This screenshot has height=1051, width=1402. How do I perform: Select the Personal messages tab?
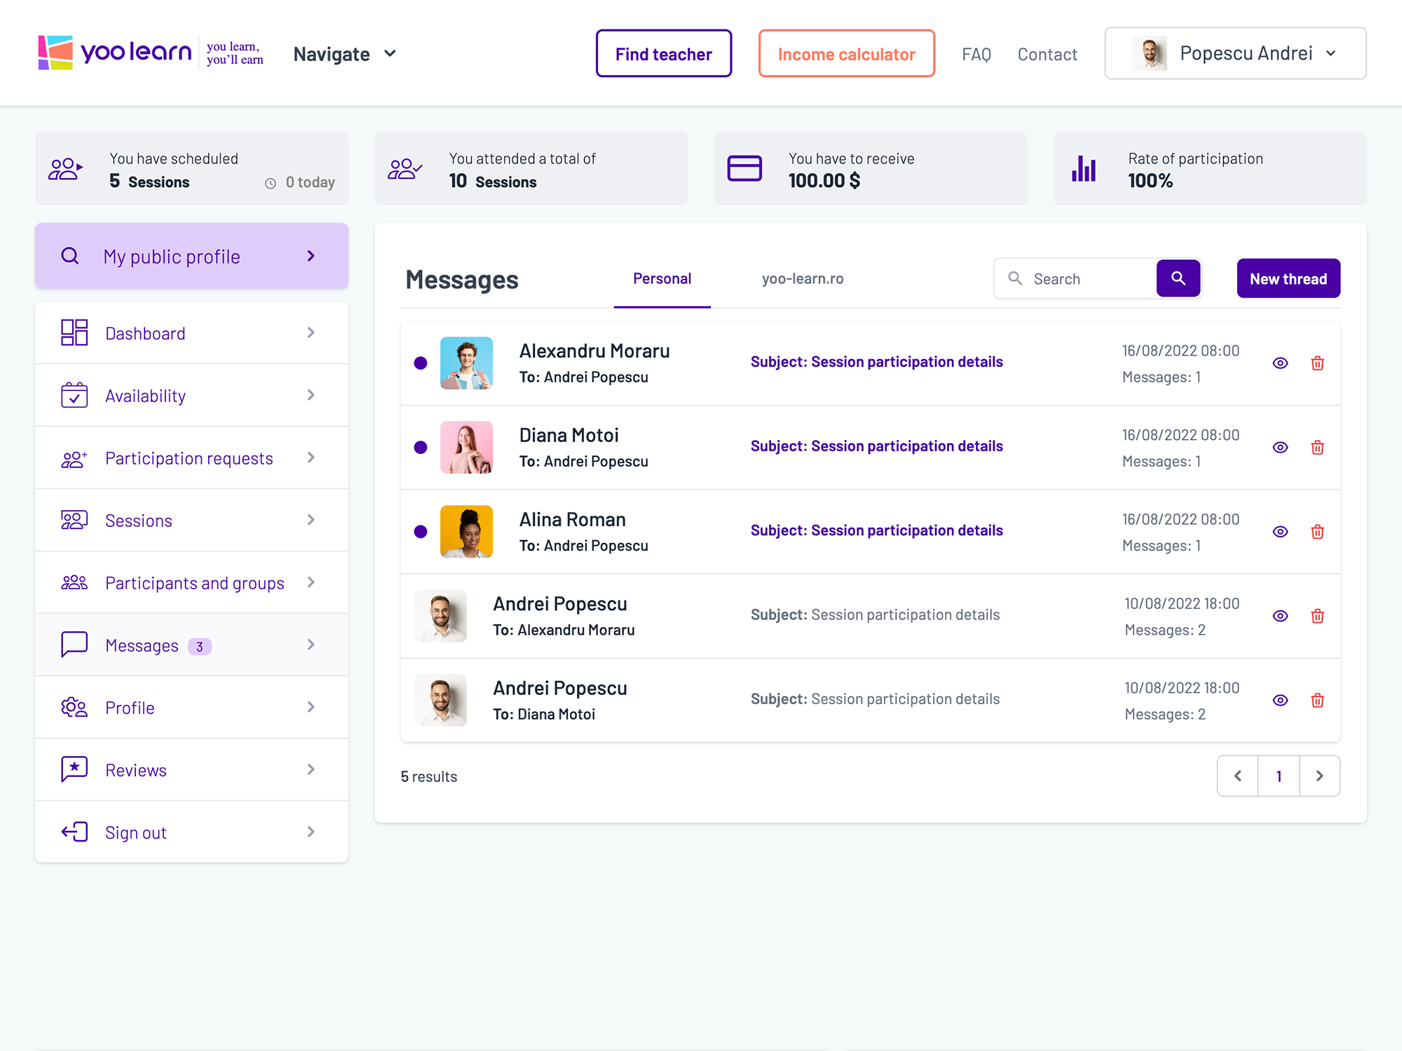[662, 279]
